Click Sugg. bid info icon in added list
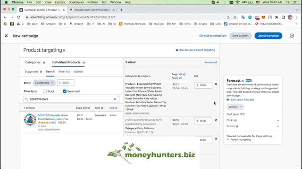302x169 pixels. (x=185, y=74)
